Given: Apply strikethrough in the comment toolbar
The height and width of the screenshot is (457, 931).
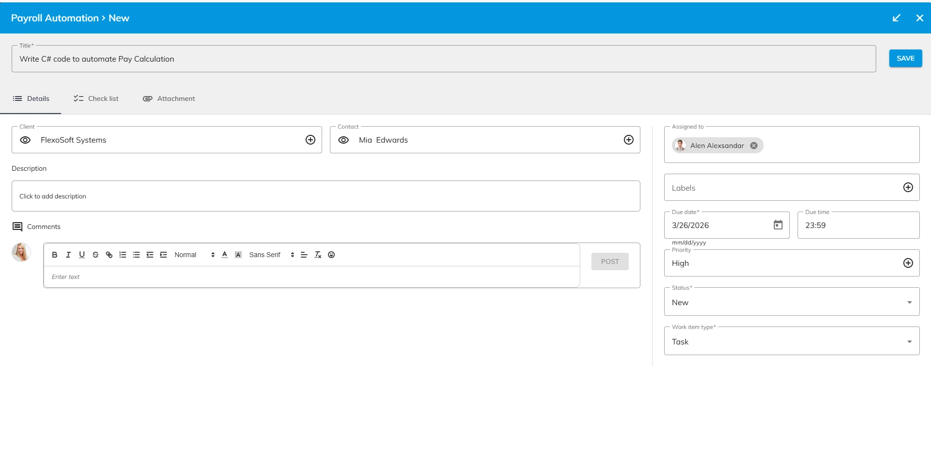Looking at the screenshot, I should point(96,255).
